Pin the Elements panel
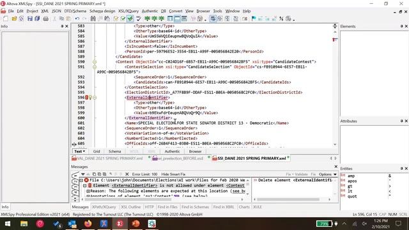 coord(401,26)
